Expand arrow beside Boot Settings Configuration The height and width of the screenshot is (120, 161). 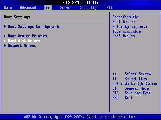point(5,27)
